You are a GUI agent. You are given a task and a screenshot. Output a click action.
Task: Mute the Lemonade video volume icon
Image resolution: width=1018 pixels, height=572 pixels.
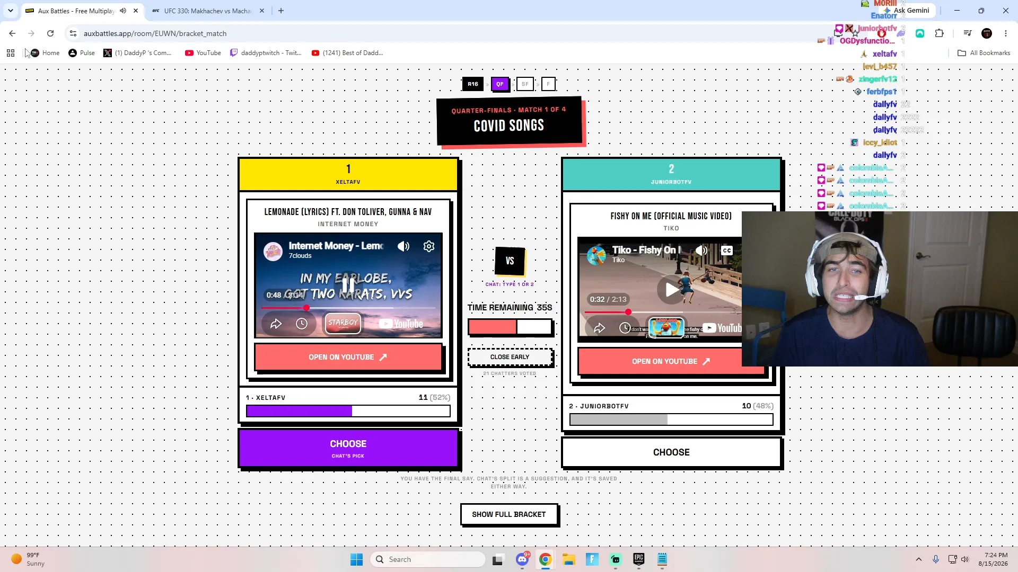coord(403,246)
